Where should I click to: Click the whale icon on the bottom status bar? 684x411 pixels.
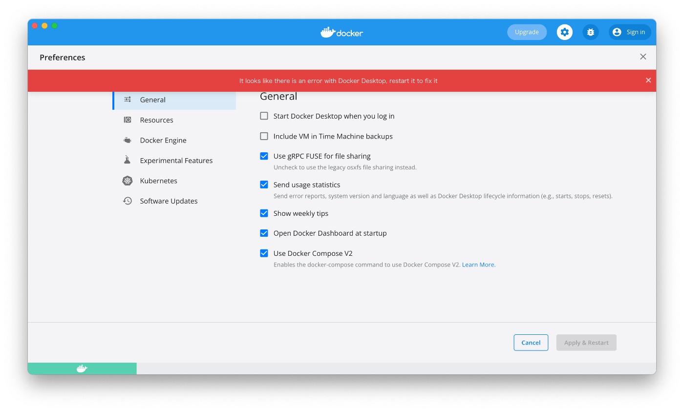[82, 368]
